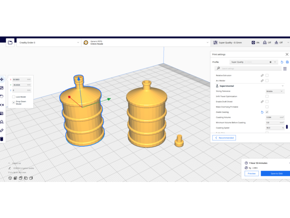
Task: Click the Save to Disk button
Action: [275, 174]
